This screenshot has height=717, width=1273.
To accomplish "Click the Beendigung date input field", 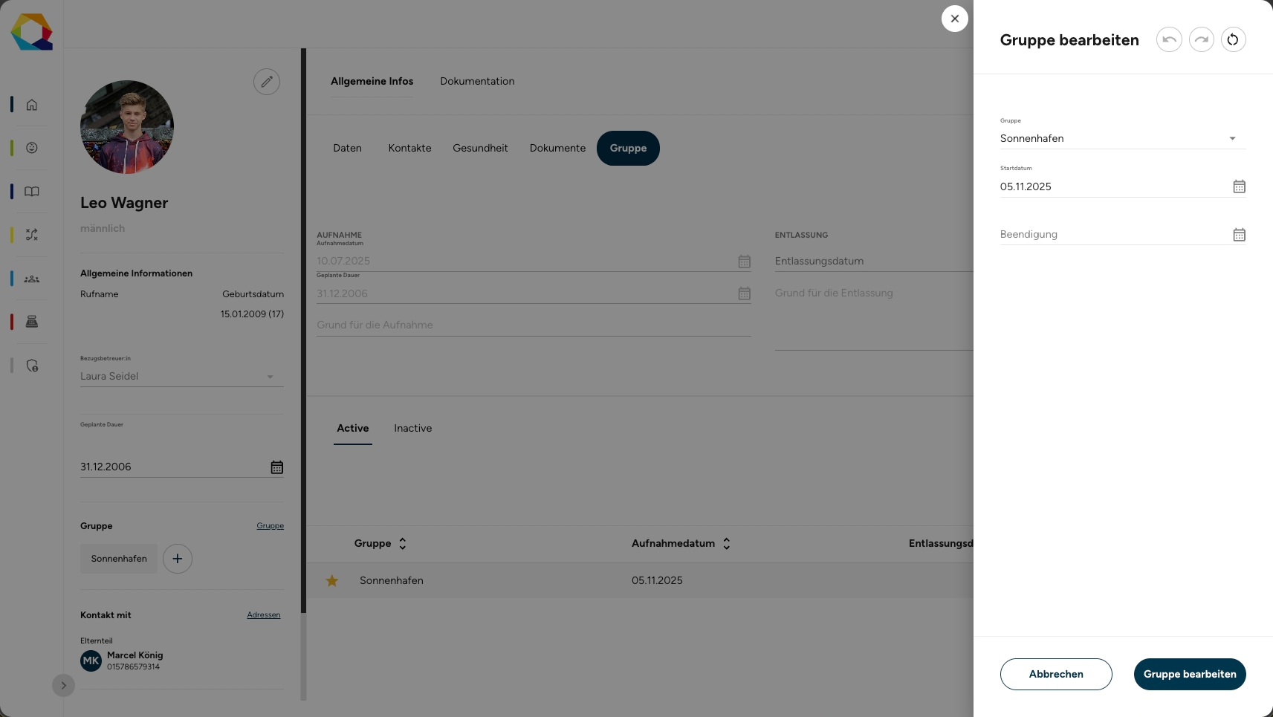I will point(1113,235).
